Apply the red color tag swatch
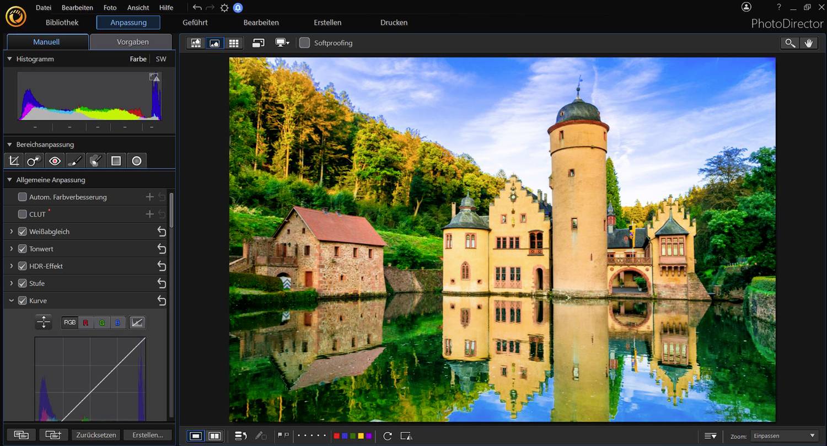Viewport: 827px width, 446px height. tap(336, 436)
